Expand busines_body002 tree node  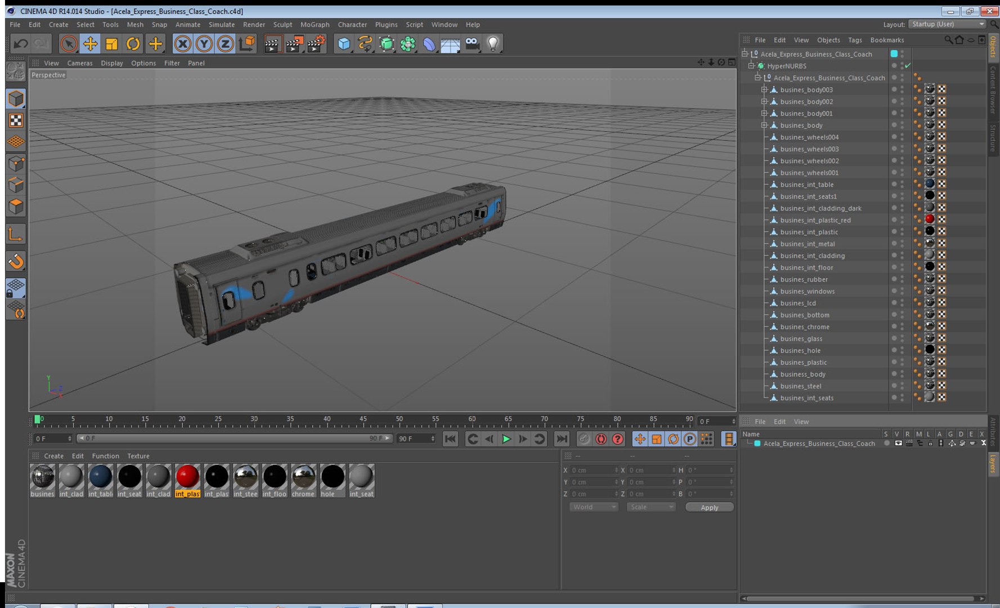click(x=764, y=101)
